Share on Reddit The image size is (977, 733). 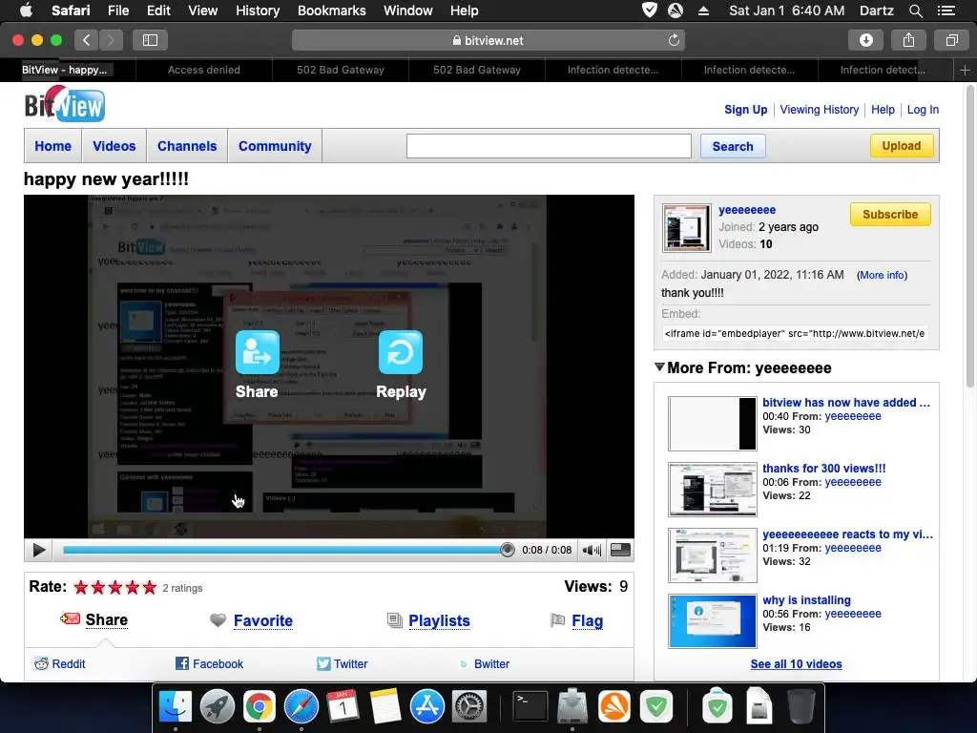click(60, 664)
